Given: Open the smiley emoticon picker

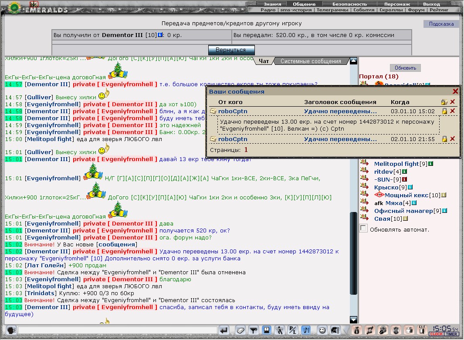Looking at the screenshot, I should [x=322, y=330].
